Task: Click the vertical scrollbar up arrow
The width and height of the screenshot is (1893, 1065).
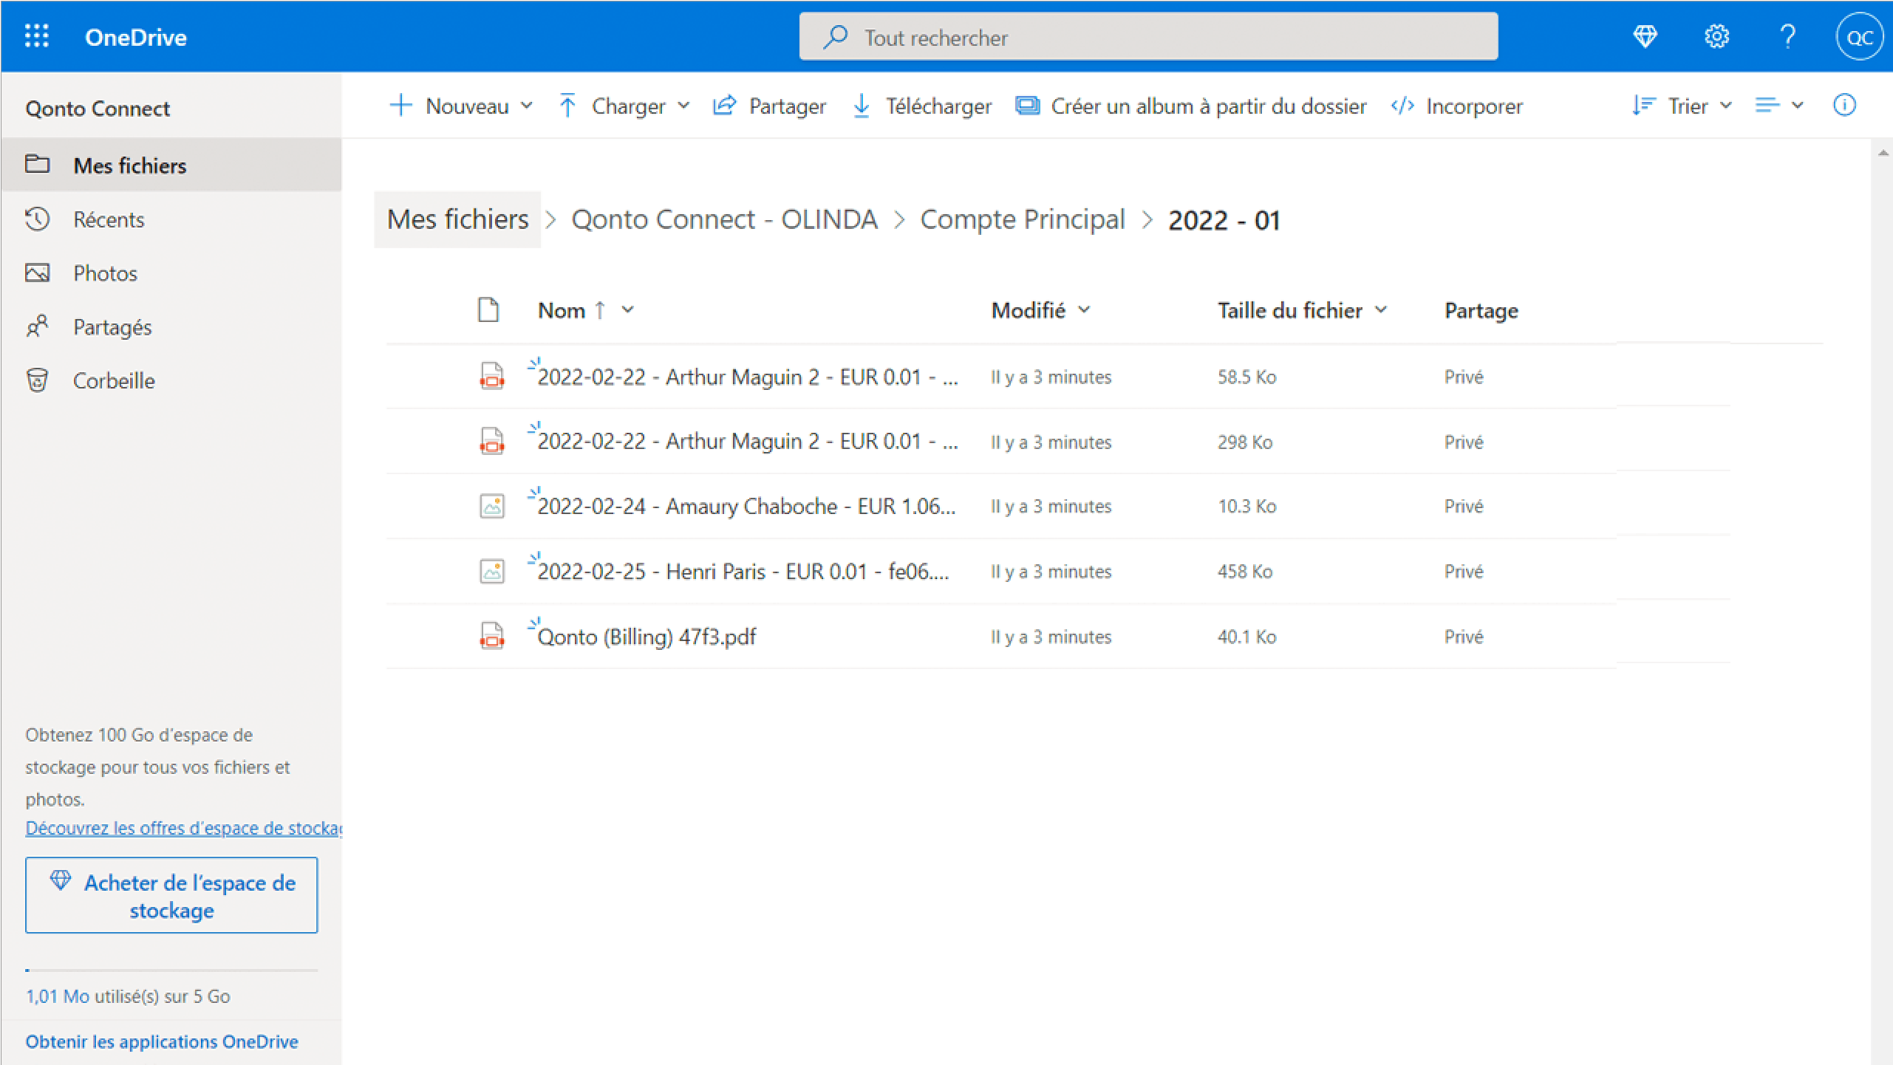Action: click(x=1882, y=153)
